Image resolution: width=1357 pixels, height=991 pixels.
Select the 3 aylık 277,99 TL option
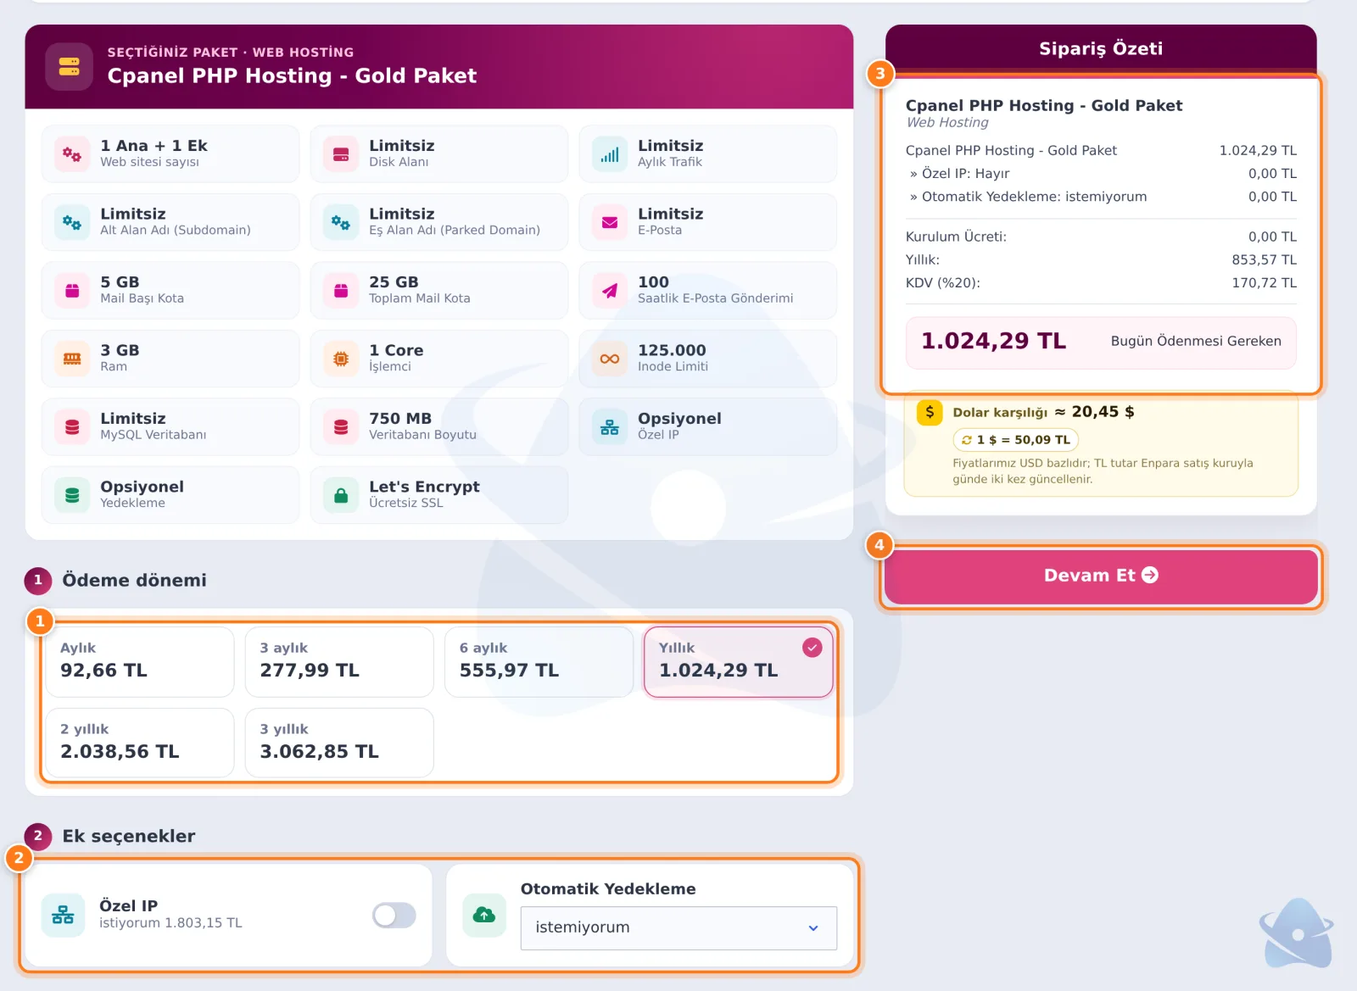click(339, 661)
